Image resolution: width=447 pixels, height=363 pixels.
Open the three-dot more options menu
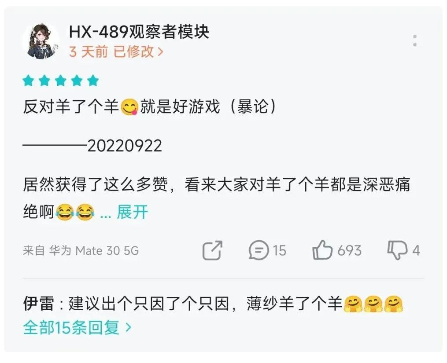[415, 41]
